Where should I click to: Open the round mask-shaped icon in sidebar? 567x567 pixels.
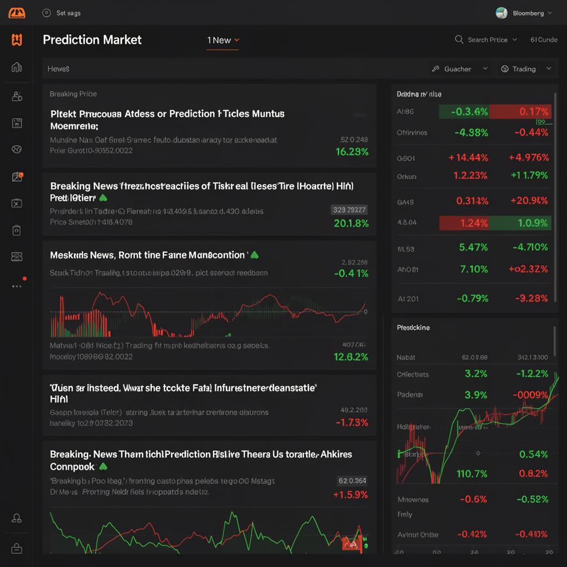tap(17, 150)
